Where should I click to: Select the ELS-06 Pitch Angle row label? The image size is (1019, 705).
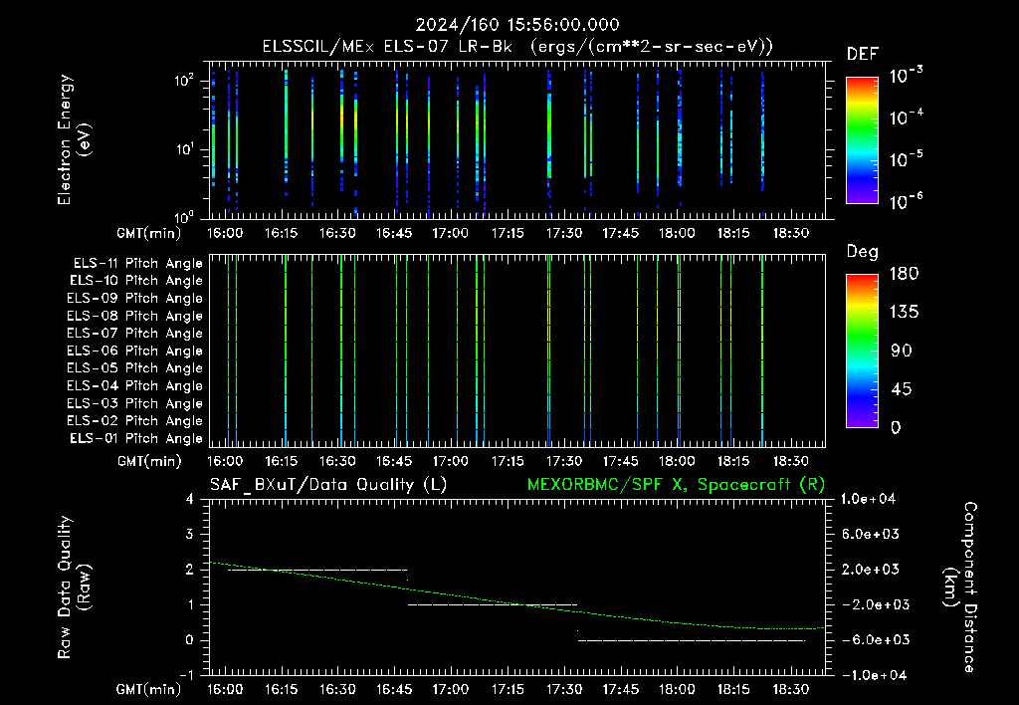[135, 352]
